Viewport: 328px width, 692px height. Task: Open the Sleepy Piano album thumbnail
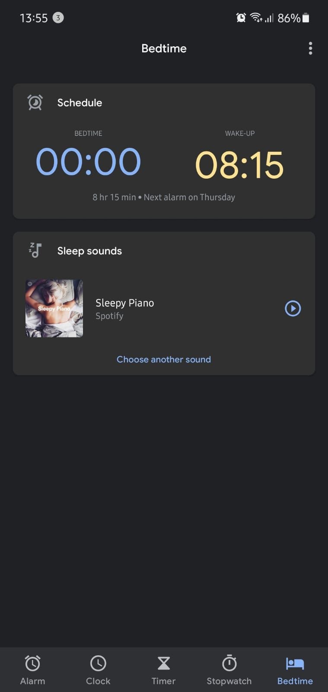click(x=54, y=308)
